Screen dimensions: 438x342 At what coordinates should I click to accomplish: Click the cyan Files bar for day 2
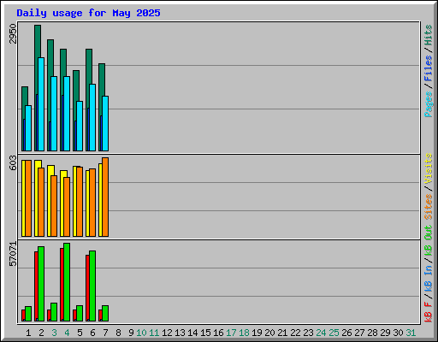tap(41, 104)
